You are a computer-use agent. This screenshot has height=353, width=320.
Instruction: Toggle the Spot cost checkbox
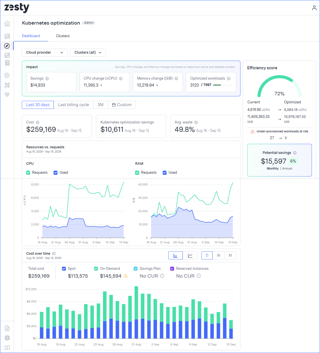click(64, 269)
